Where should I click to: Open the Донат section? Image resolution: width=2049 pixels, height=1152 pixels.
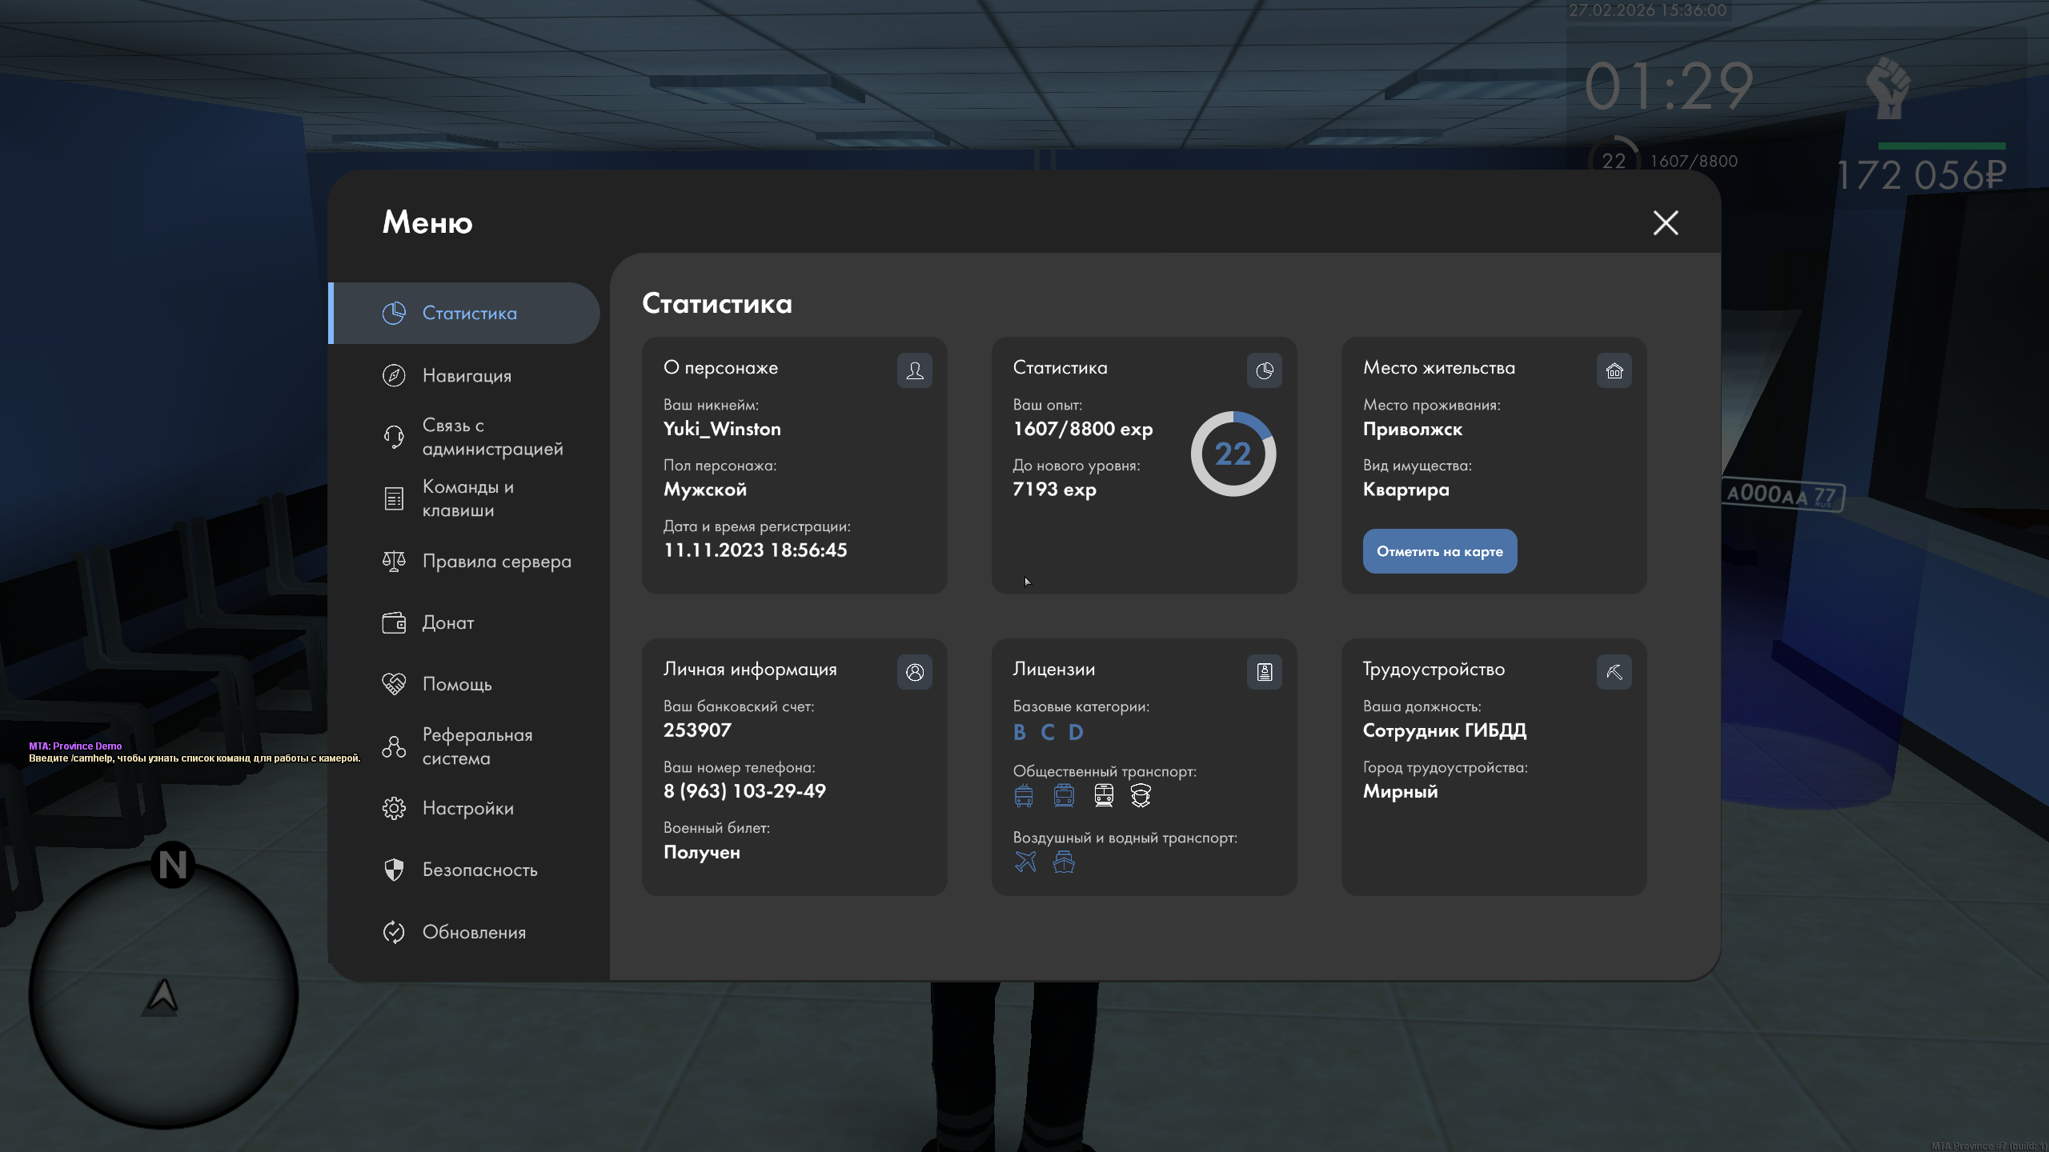pyautogui.click(x=447, y=622)
